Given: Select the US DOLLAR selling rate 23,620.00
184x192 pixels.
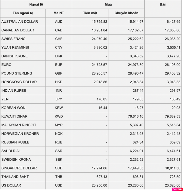Looking at the screenshot, I should pyautogui.click(x=172, y=185).
